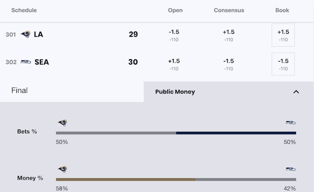Screen dimensions: 314x192
Task: Click the Seahawks logo above Money bar
Action: [291, 169]
